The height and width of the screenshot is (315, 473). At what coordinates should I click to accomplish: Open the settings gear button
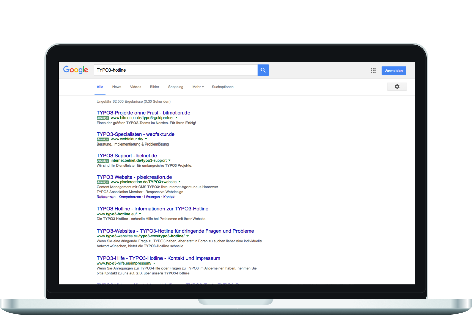click(x=397, y=87)
